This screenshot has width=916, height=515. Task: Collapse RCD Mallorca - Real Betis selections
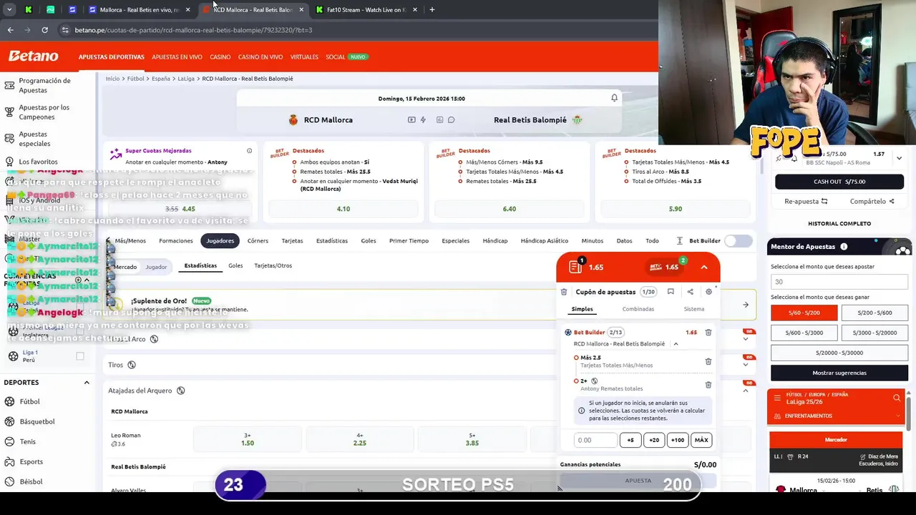[x=676, y=344]
